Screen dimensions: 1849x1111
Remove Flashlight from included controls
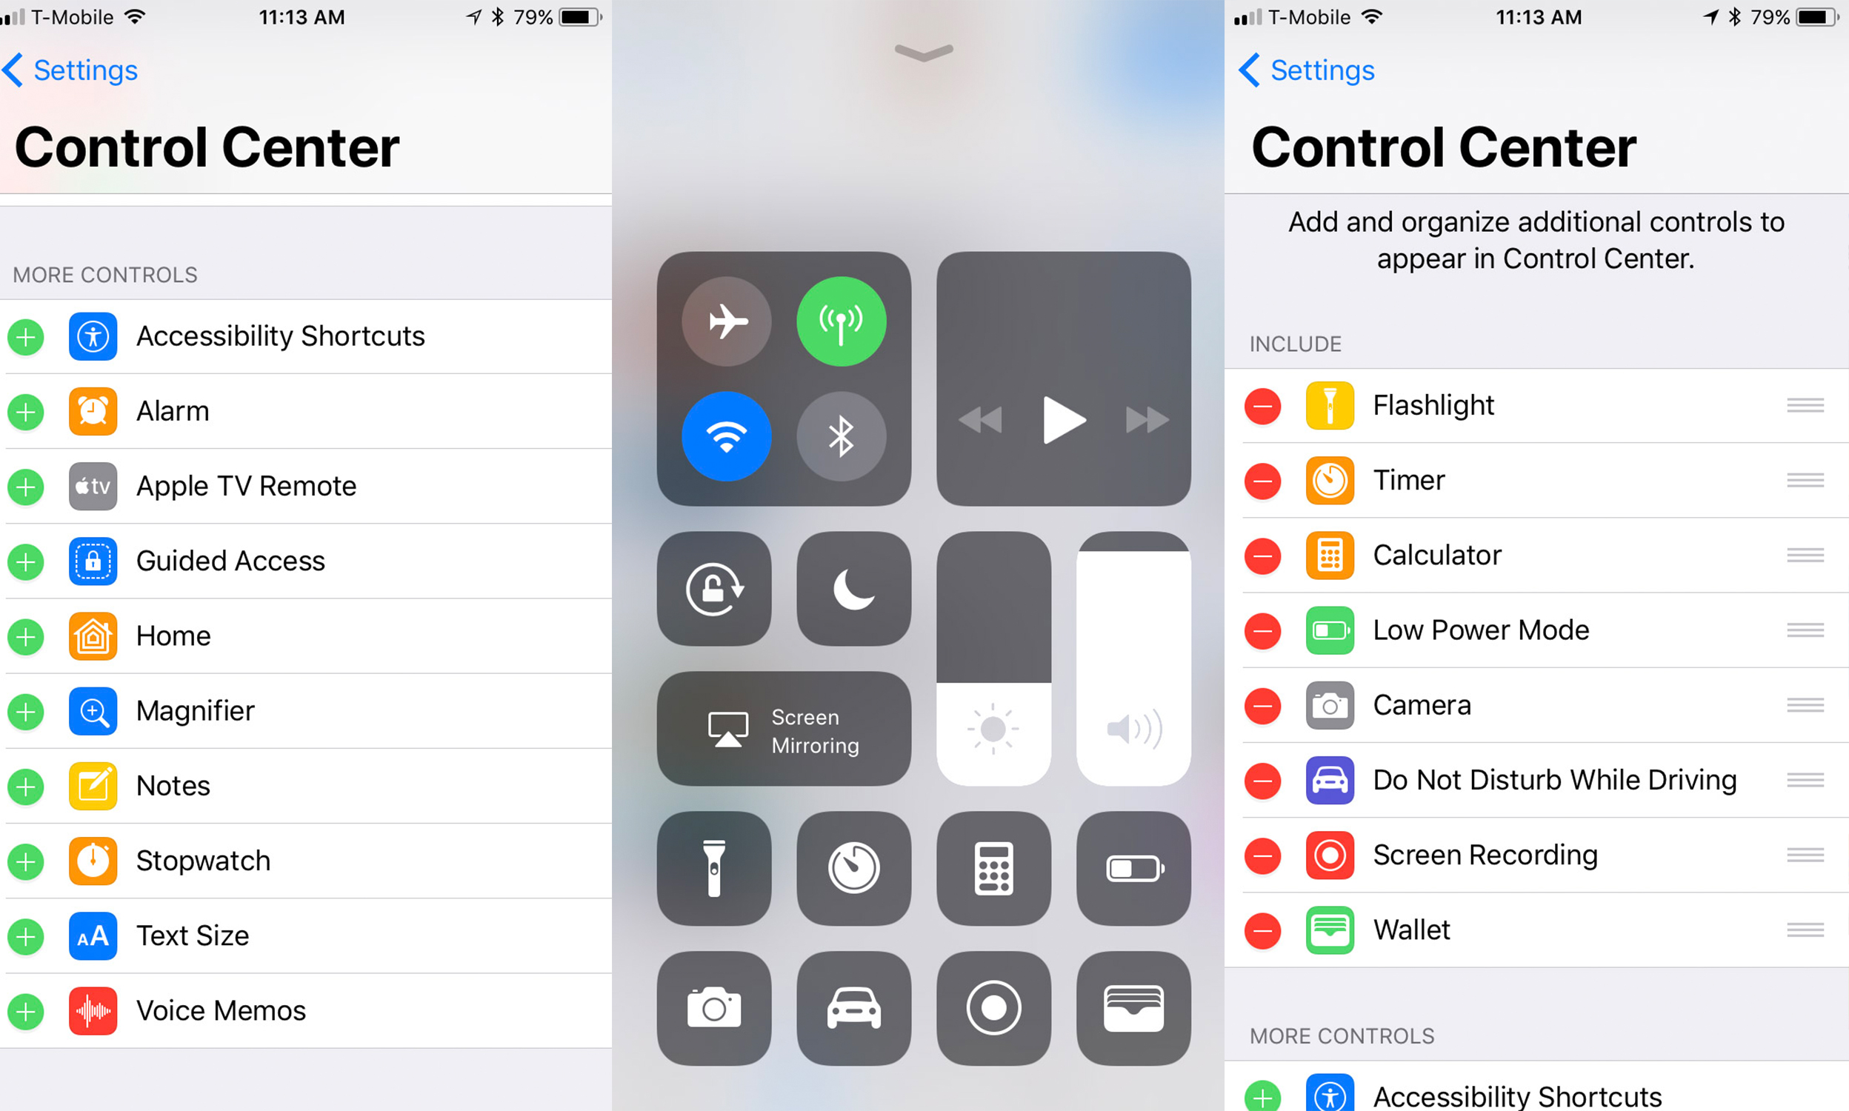coord(1262,404)
